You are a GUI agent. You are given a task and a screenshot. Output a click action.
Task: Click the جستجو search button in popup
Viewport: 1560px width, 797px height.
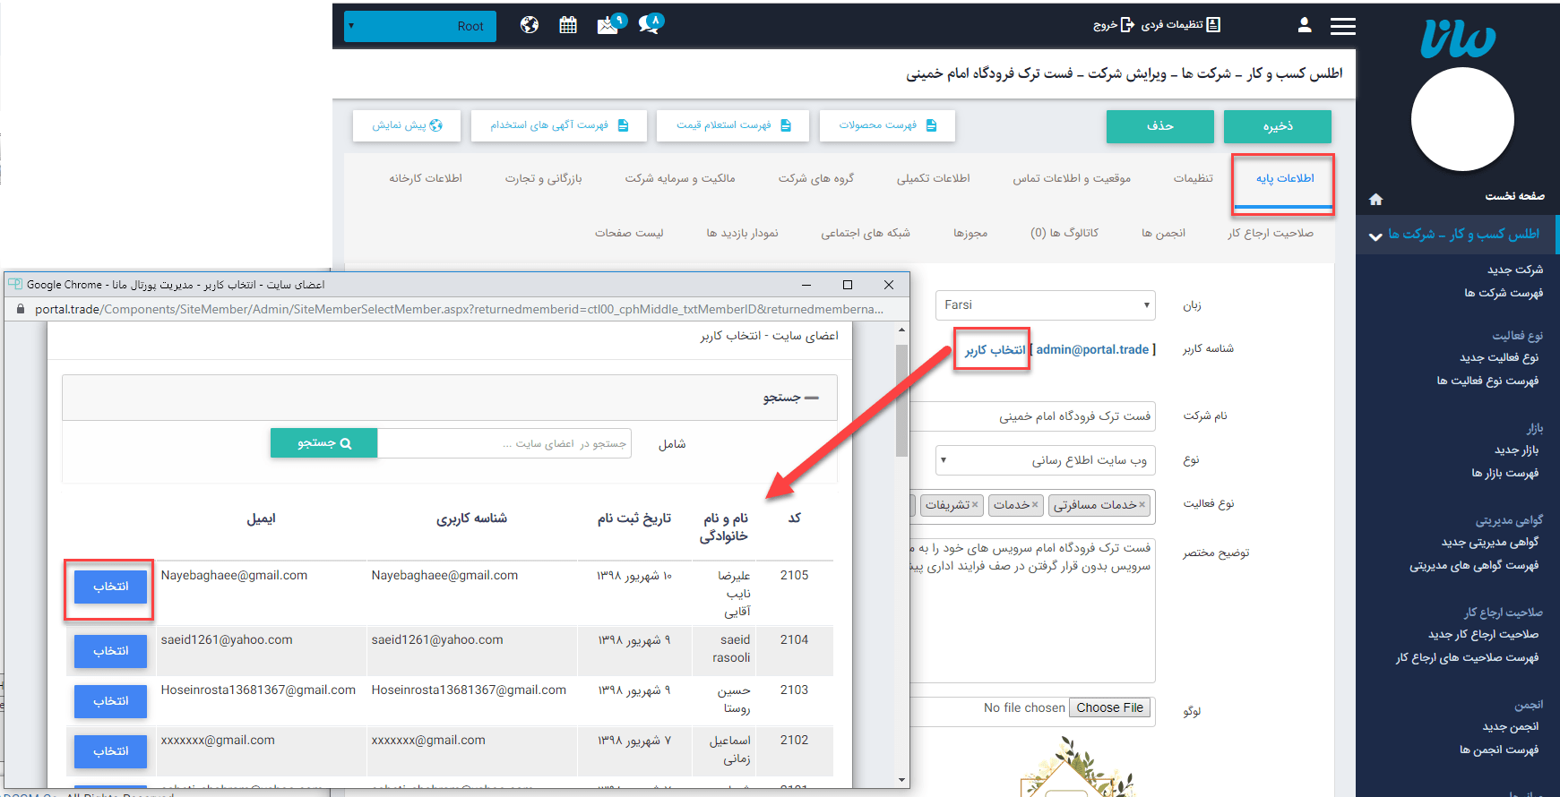tap(324, 443)
